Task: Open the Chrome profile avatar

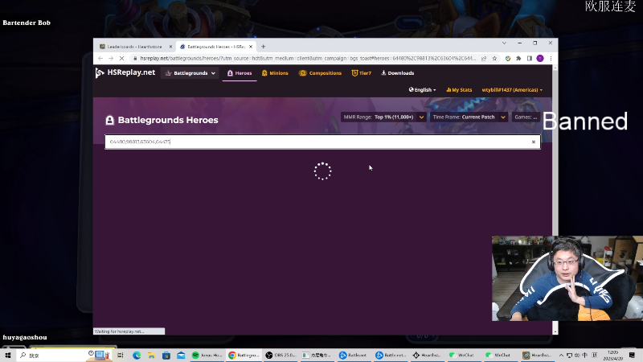Action: click(x=540, y=59)
